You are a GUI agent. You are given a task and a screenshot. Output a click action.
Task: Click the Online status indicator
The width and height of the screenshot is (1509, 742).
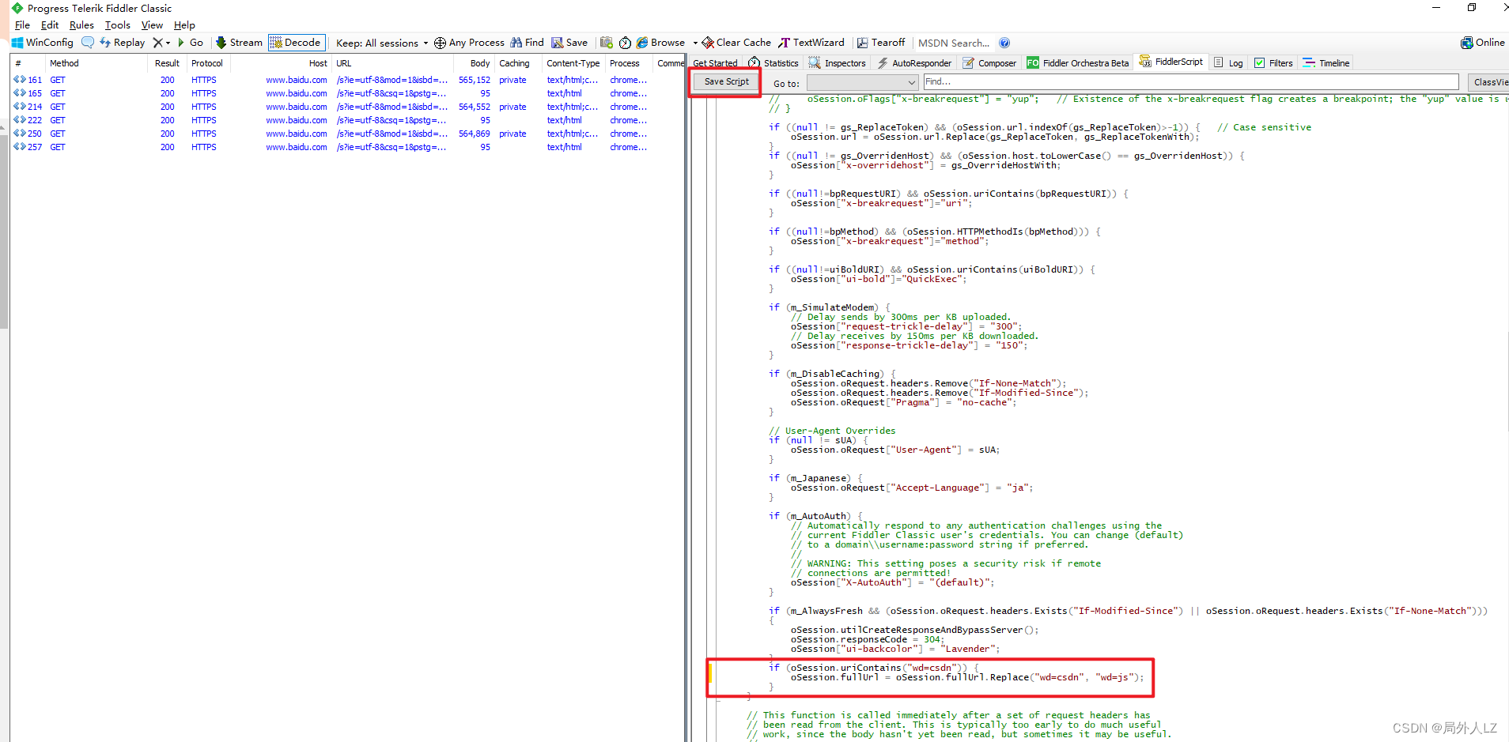(1483, 43)
